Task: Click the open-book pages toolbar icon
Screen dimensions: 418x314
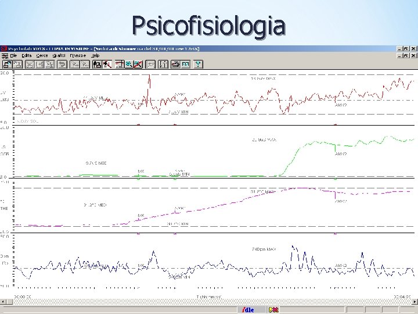Action: (x=185, y=65)
